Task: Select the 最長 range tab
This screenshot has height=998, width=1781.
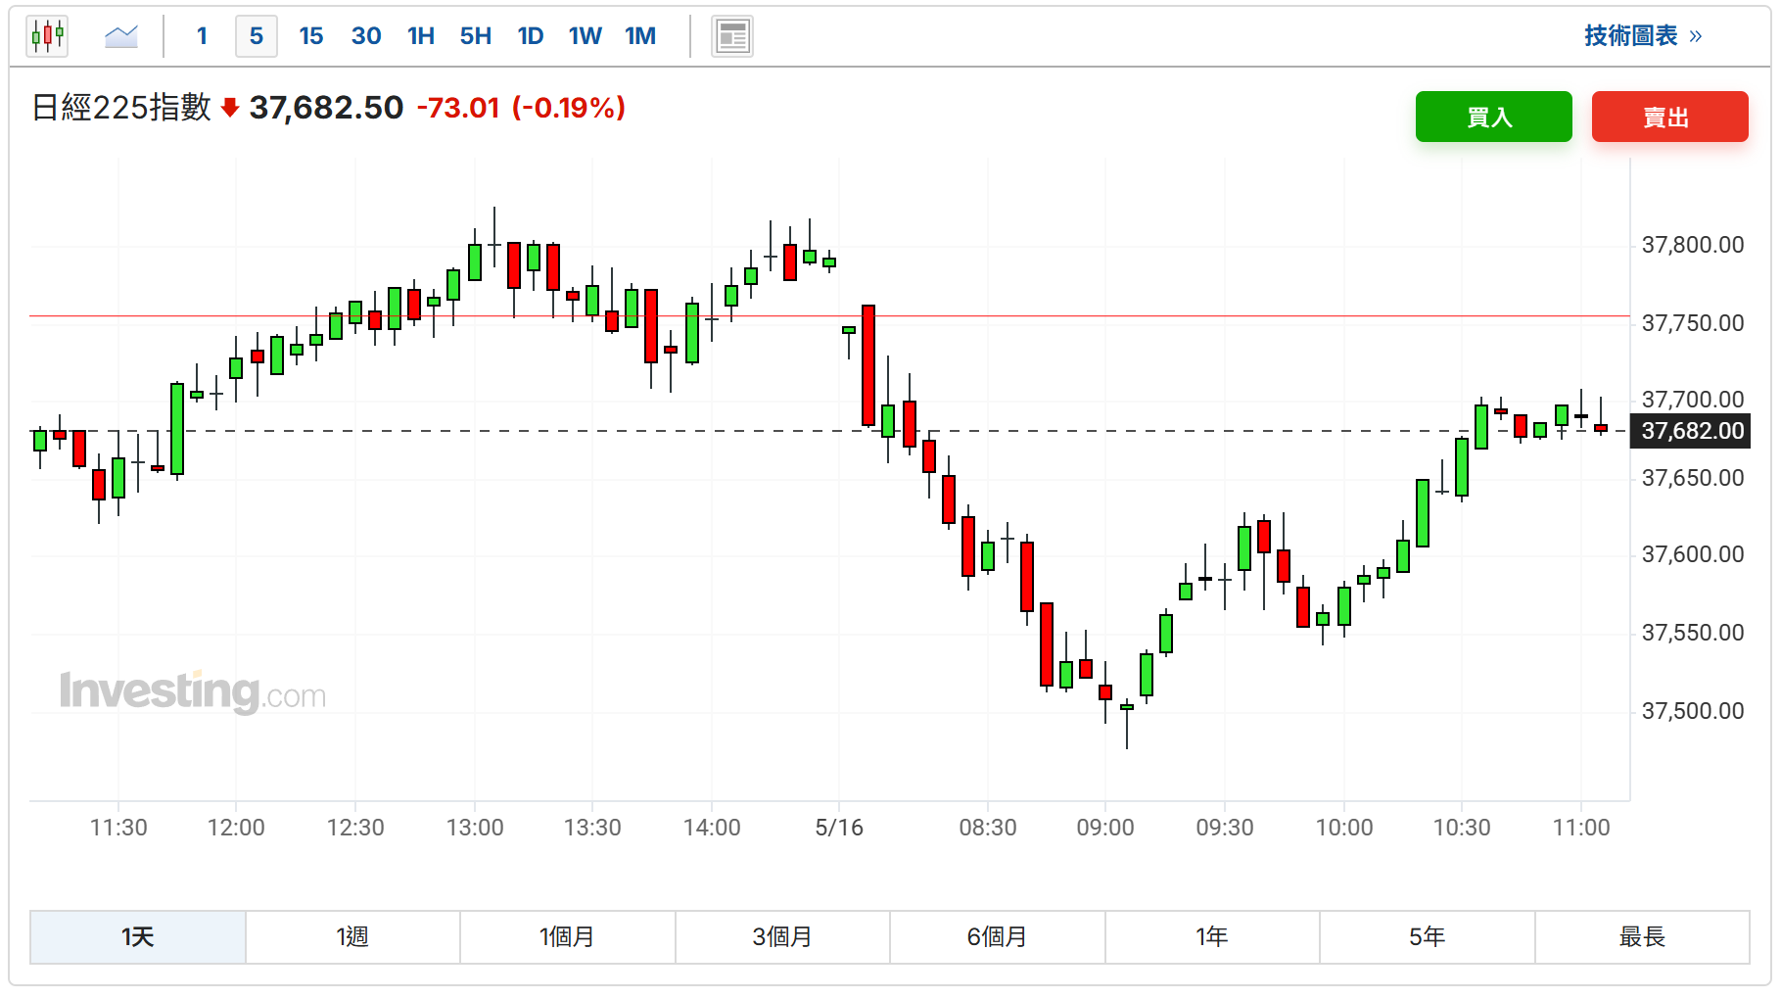Action: (x=1642, y=937)
